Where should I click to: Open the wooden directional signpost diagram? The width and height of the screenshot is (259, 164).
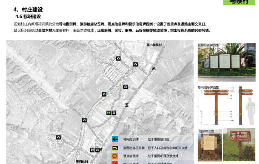tap(226, 105)
